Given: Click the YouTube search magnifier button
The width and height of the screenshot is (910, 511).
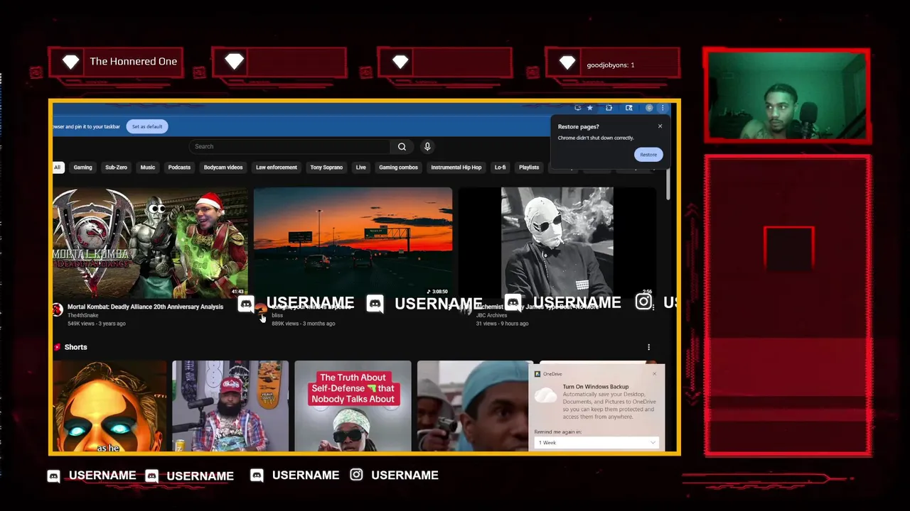Looking at the screenshot, I should (402, 146).
